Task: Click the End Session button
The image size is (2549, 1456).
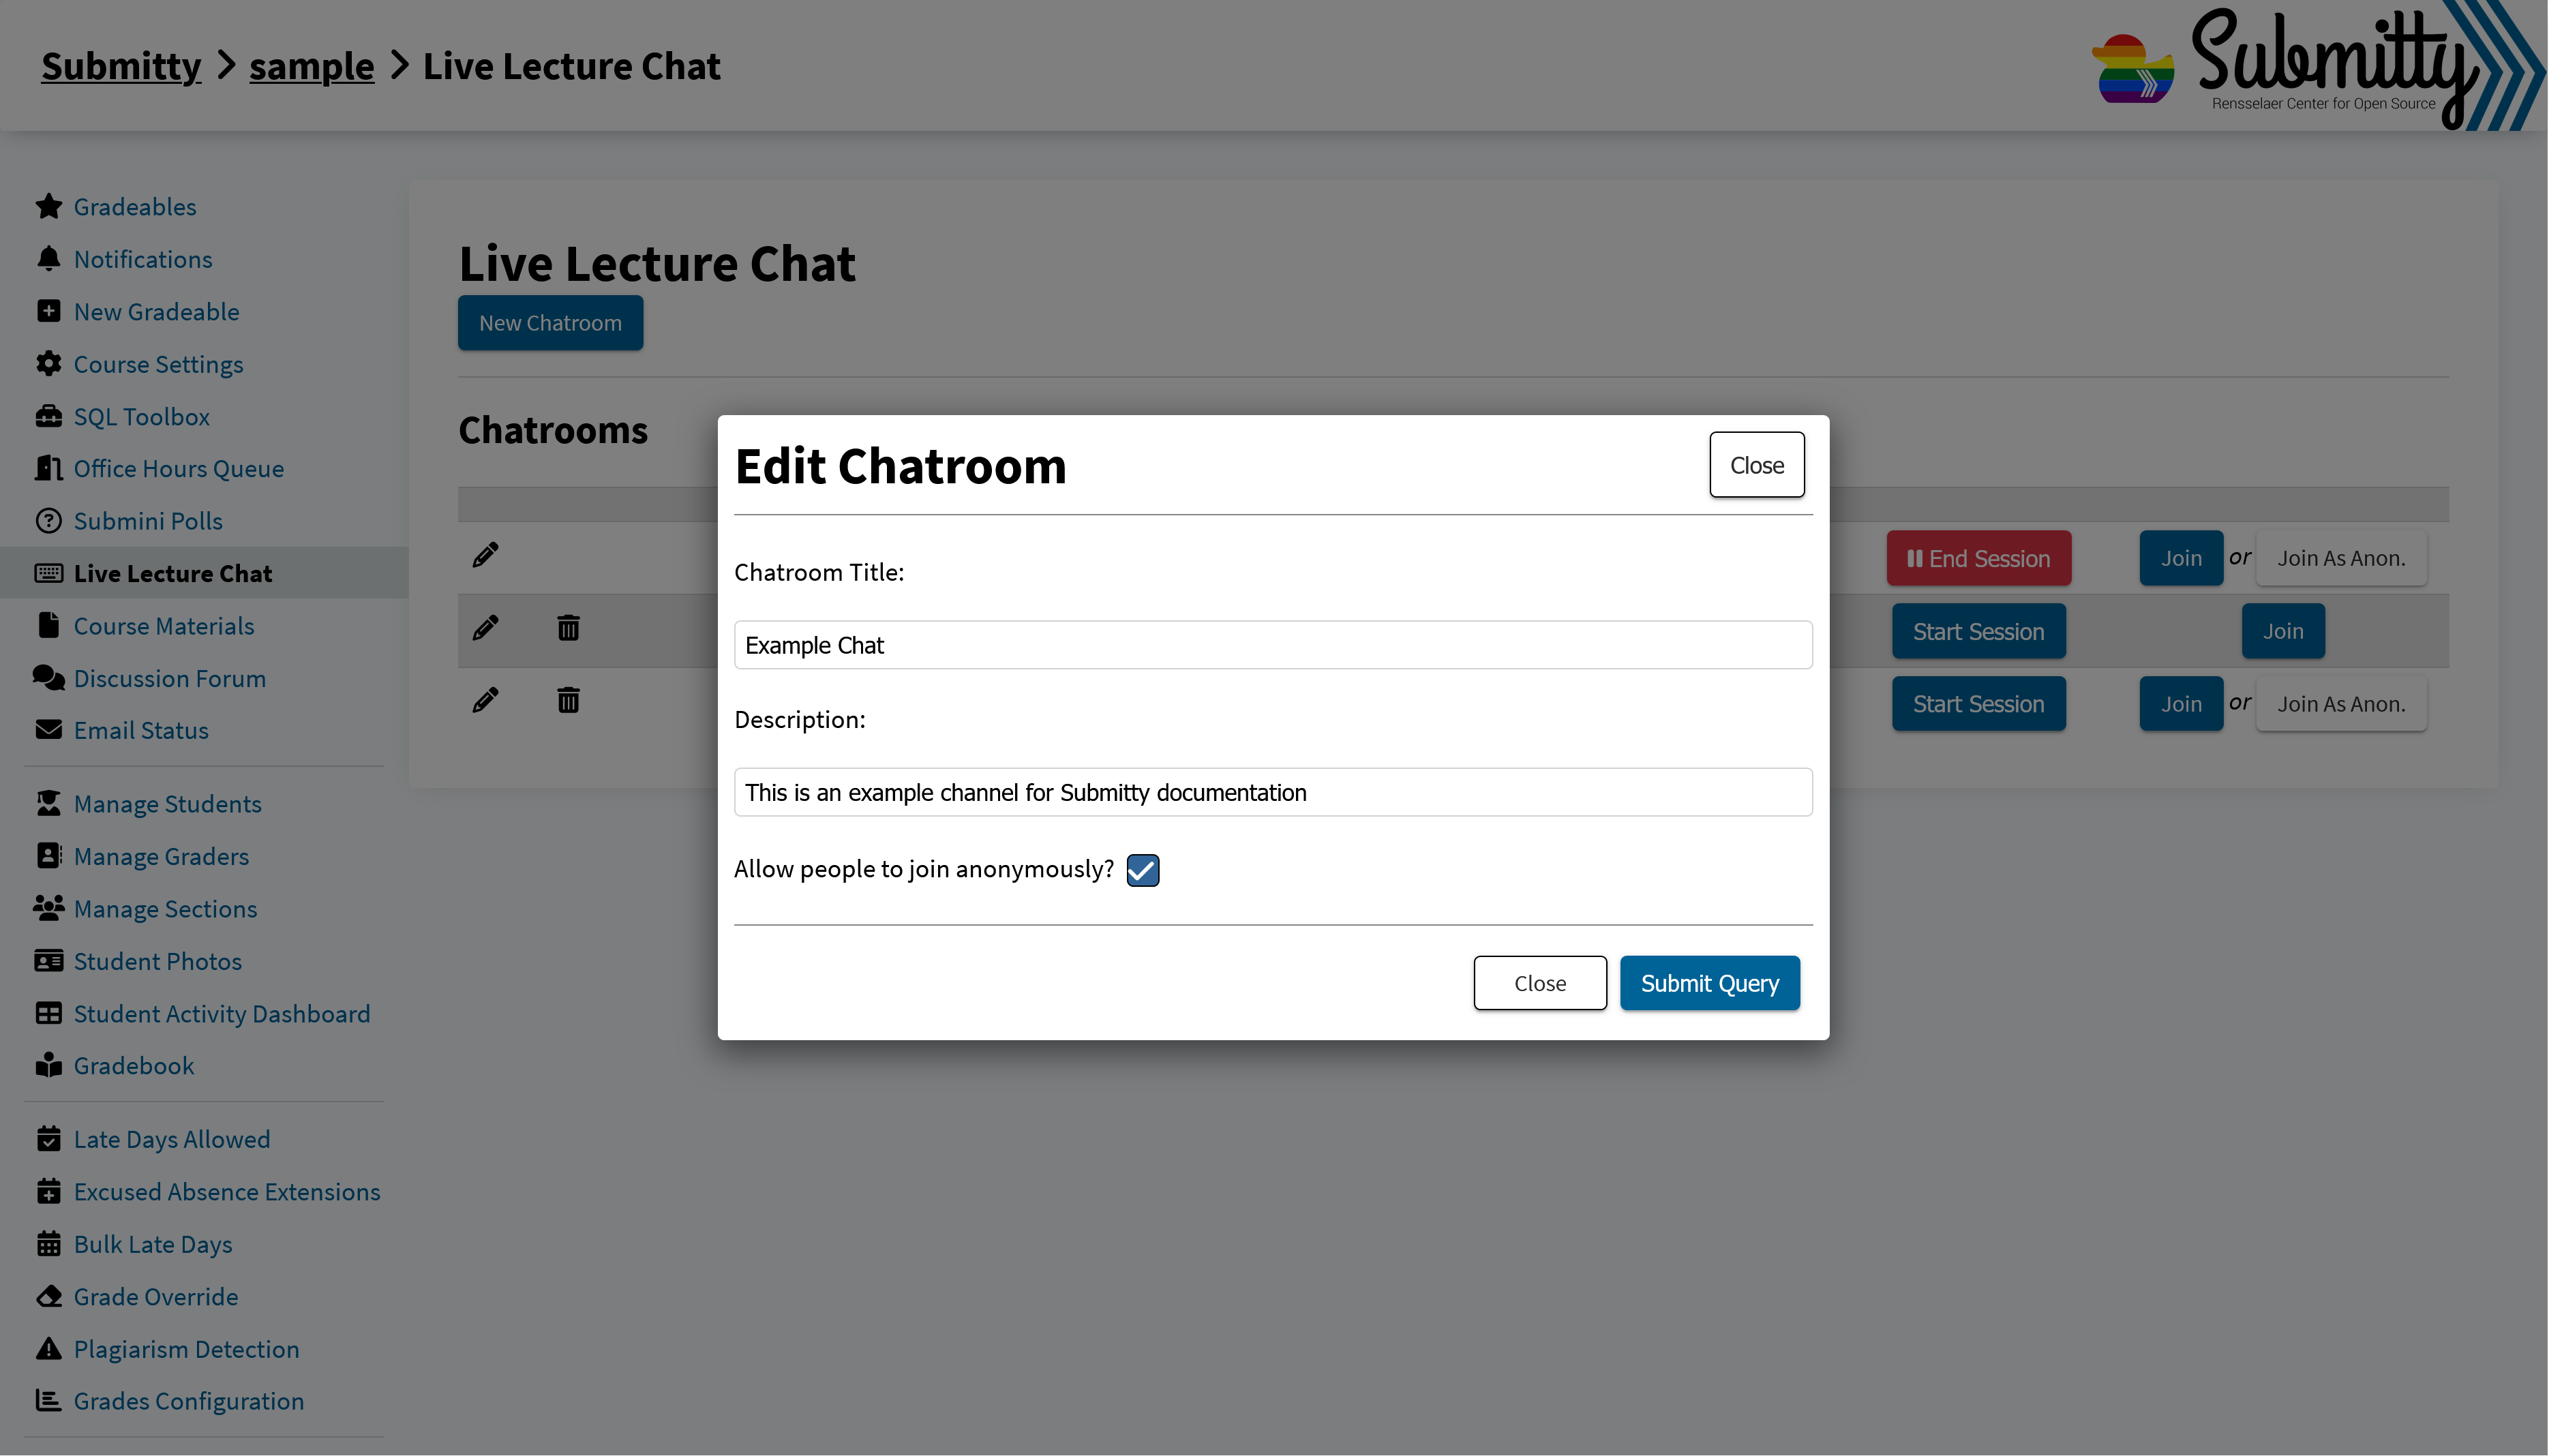Action: (1978, 558)
